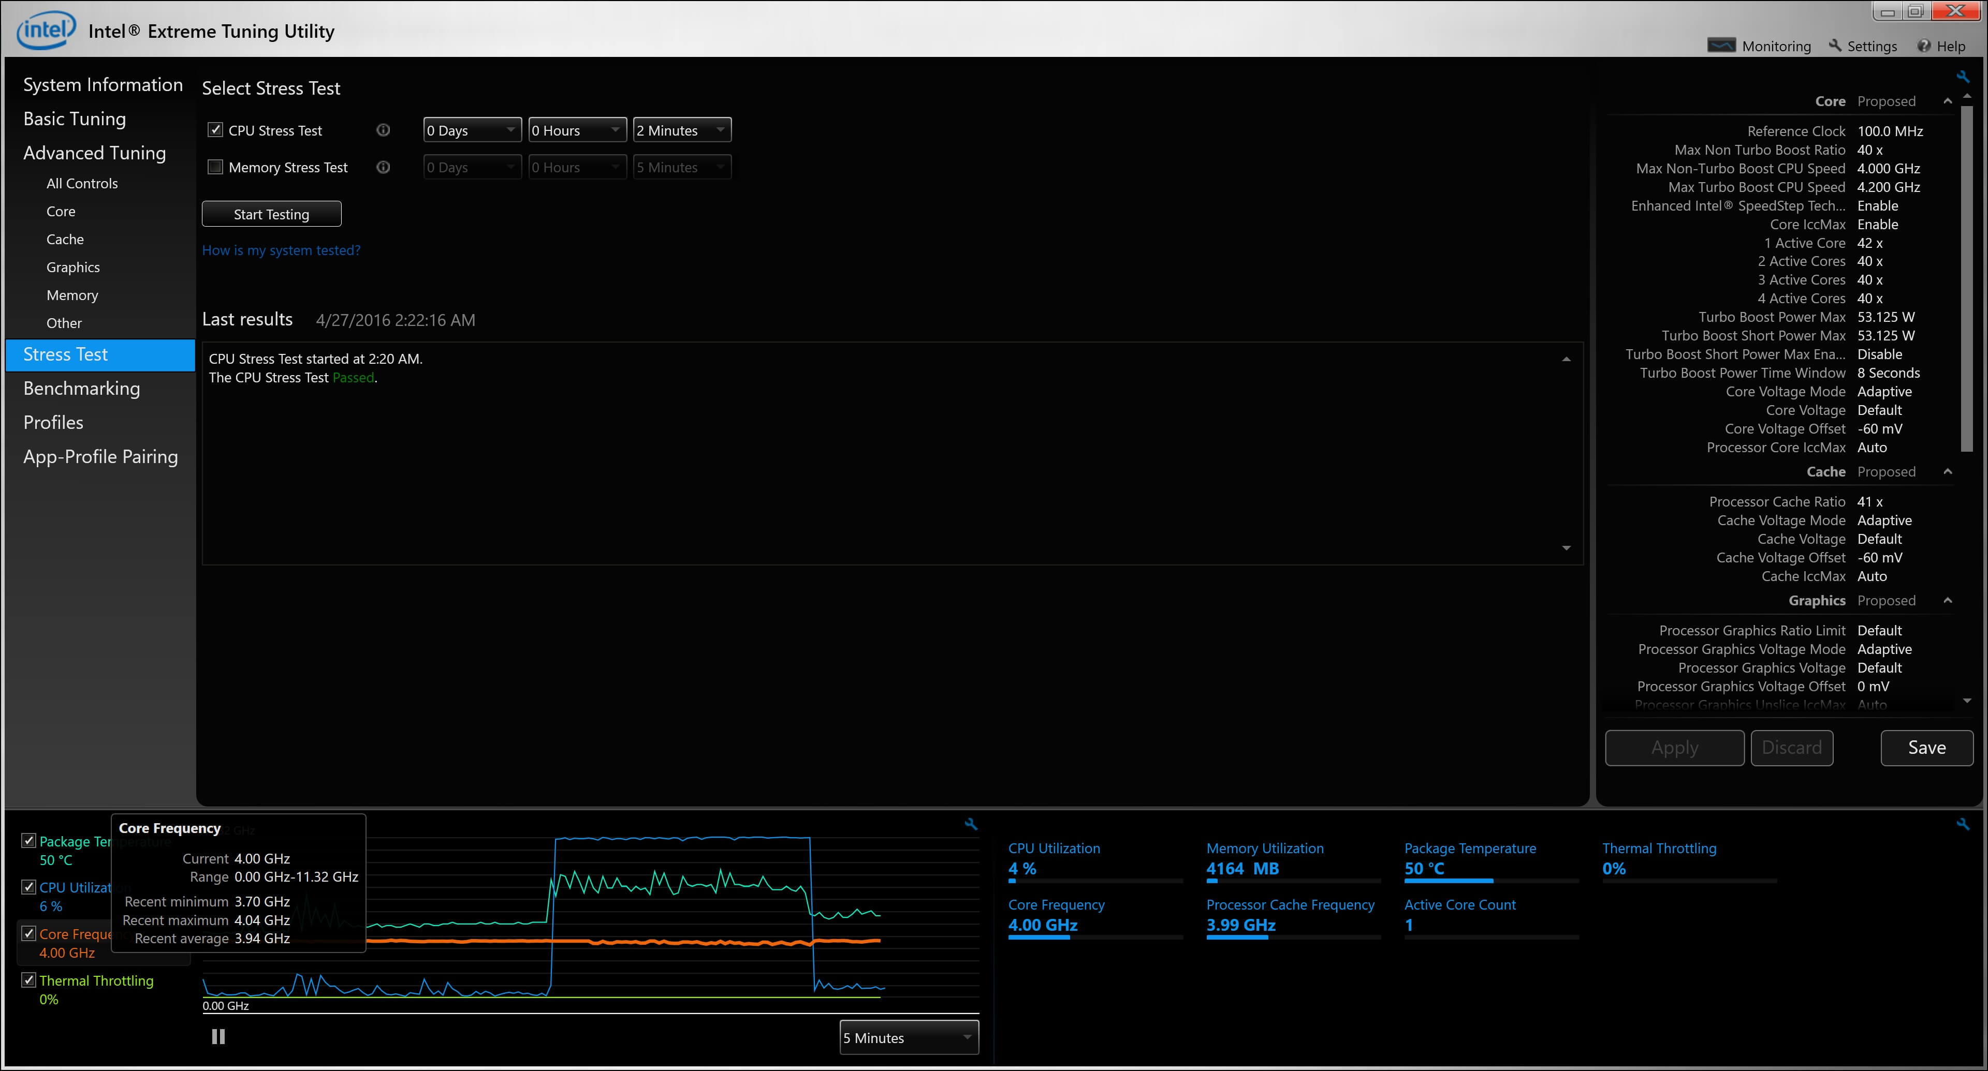This screenshot has height=1071, width=1988.
Task: Pause the monitoring graph
Action: (x=218, y=1036)
